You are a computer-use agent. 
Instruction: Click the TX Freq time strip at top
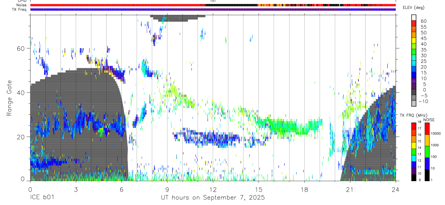click(213, 9)
